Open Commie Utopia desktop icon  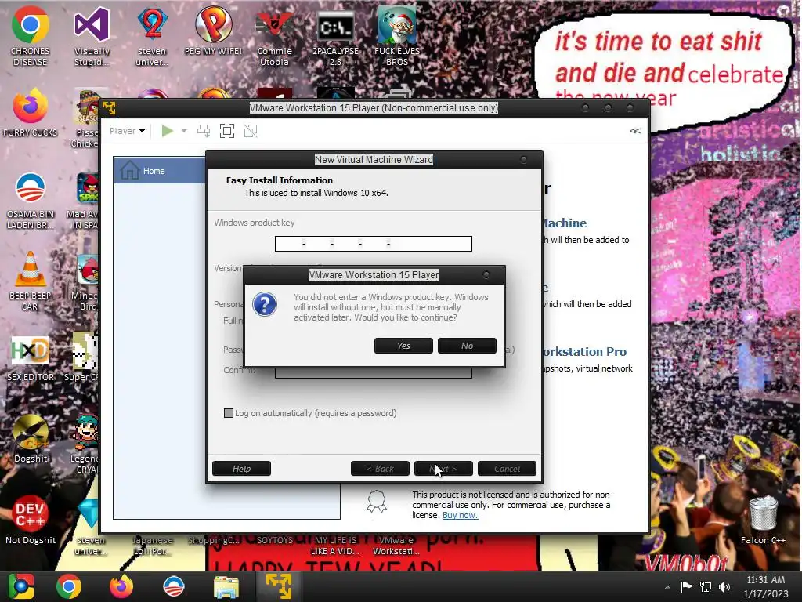[275, 38]
